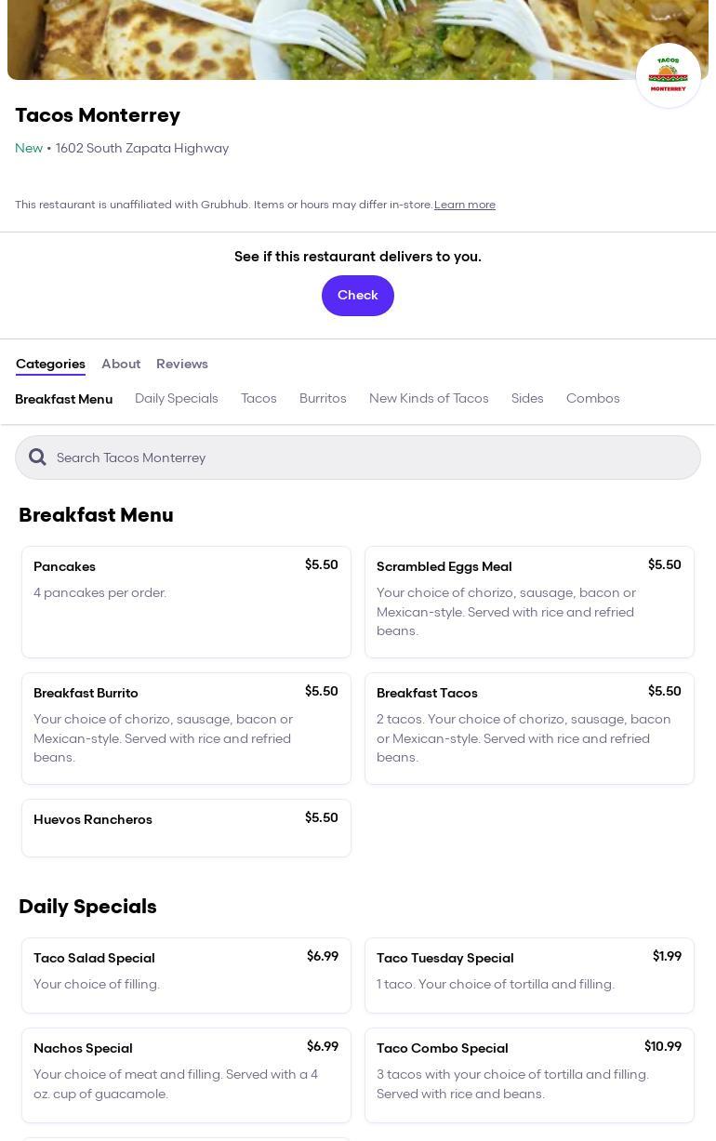Click the Tacos Monterrey logo icon
Viewport: 716px width, 1141px height.
click(x=668, y=75)
